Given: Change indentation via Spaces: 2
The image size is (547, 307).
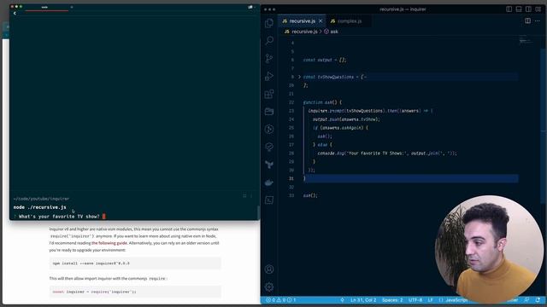Looking at the screenshot, I should coord(392,299).
